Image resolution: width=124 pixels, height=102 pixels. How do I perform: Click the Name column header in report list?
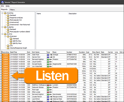click(52, 14)
